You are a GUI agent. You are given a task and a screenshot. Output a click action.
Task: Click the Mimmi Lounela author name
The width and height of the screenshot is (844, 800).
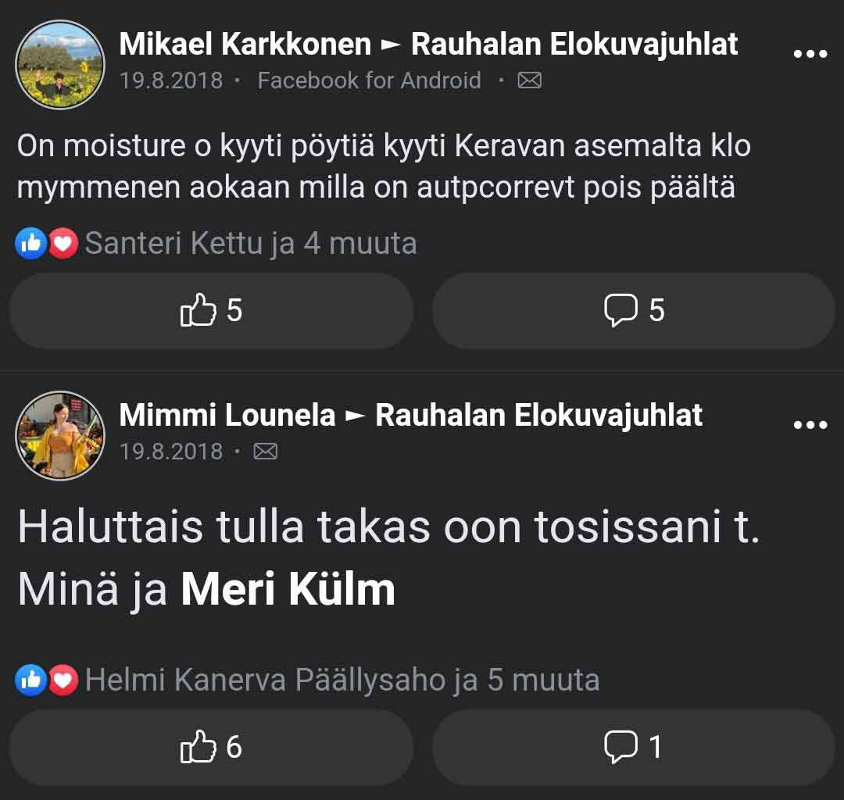[227, 416]
